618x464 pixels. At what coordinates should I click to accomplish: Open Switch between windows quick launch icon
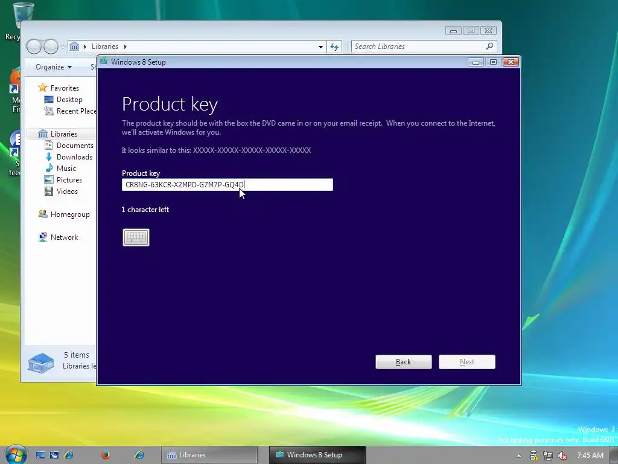pyautogui.click(x=54, y=455)
